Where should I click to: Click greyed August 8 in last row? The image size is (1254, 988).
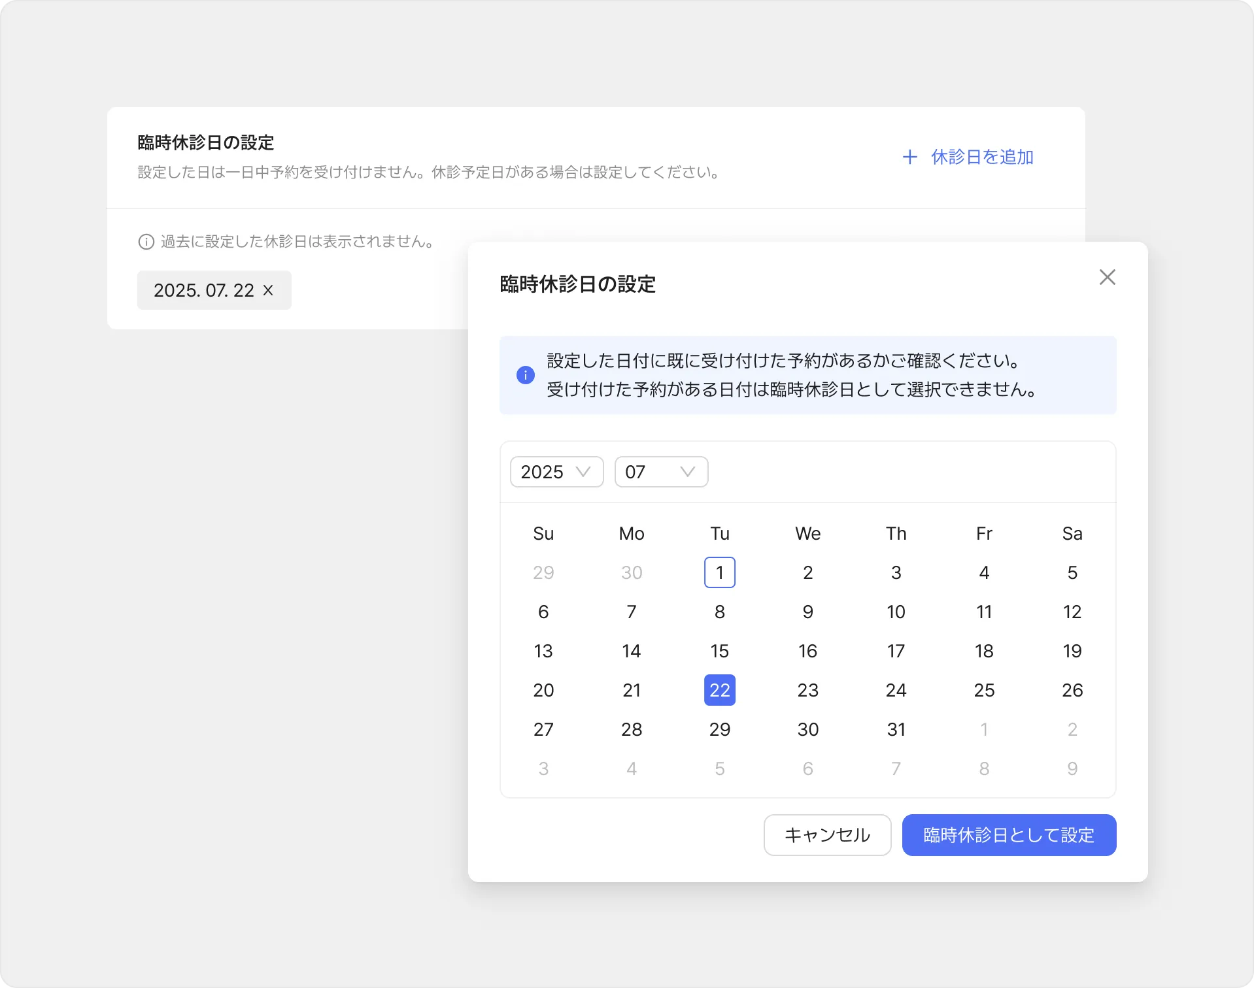tap(984, 768)
